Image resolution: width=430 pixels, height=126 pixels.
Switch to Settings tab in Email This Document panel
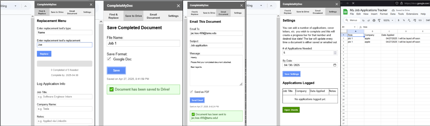tap(238, 13)
